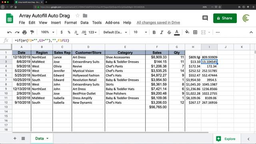
Task: Click the Undo icon in toolbar
Action: (x=10, y=32)
